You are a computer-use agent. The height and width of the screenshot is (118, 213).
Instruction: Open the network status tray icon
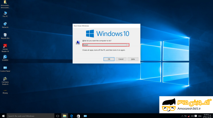point(189,116)
